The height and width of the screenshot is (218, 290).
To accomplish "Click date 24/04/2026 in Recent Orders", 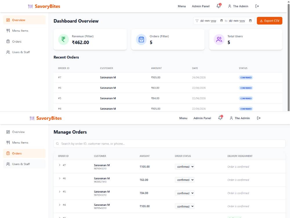I will (x=199, y=78).
